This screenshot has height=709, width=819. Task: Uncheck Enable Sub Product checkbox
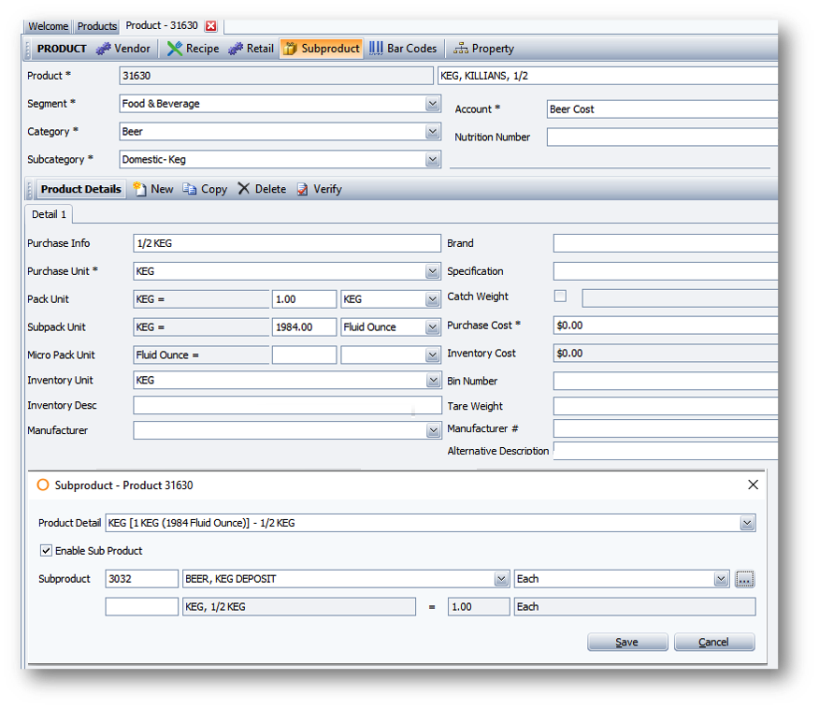click(46, 551)
